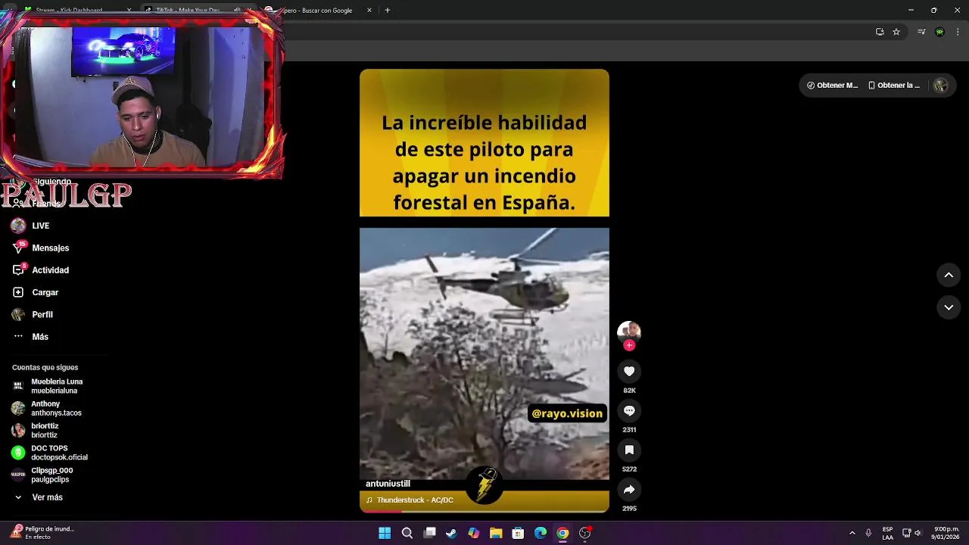Open Microsoft Store from the taskbar
The height and width of the screenshot is (545, 969).
(518, 533)
